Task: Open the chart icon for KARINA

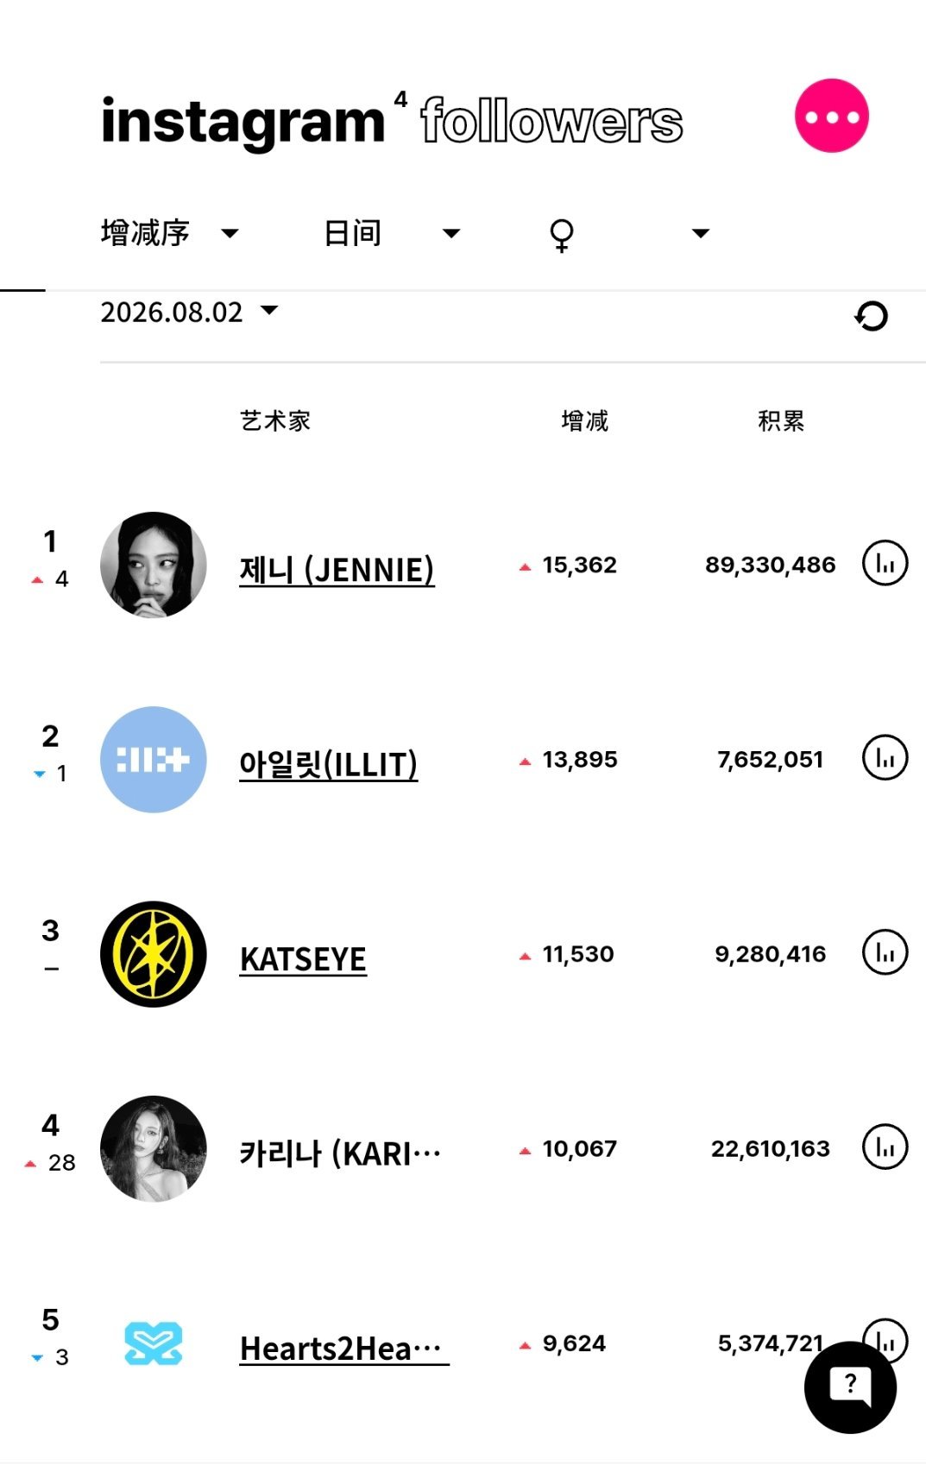Action: 885,1147
